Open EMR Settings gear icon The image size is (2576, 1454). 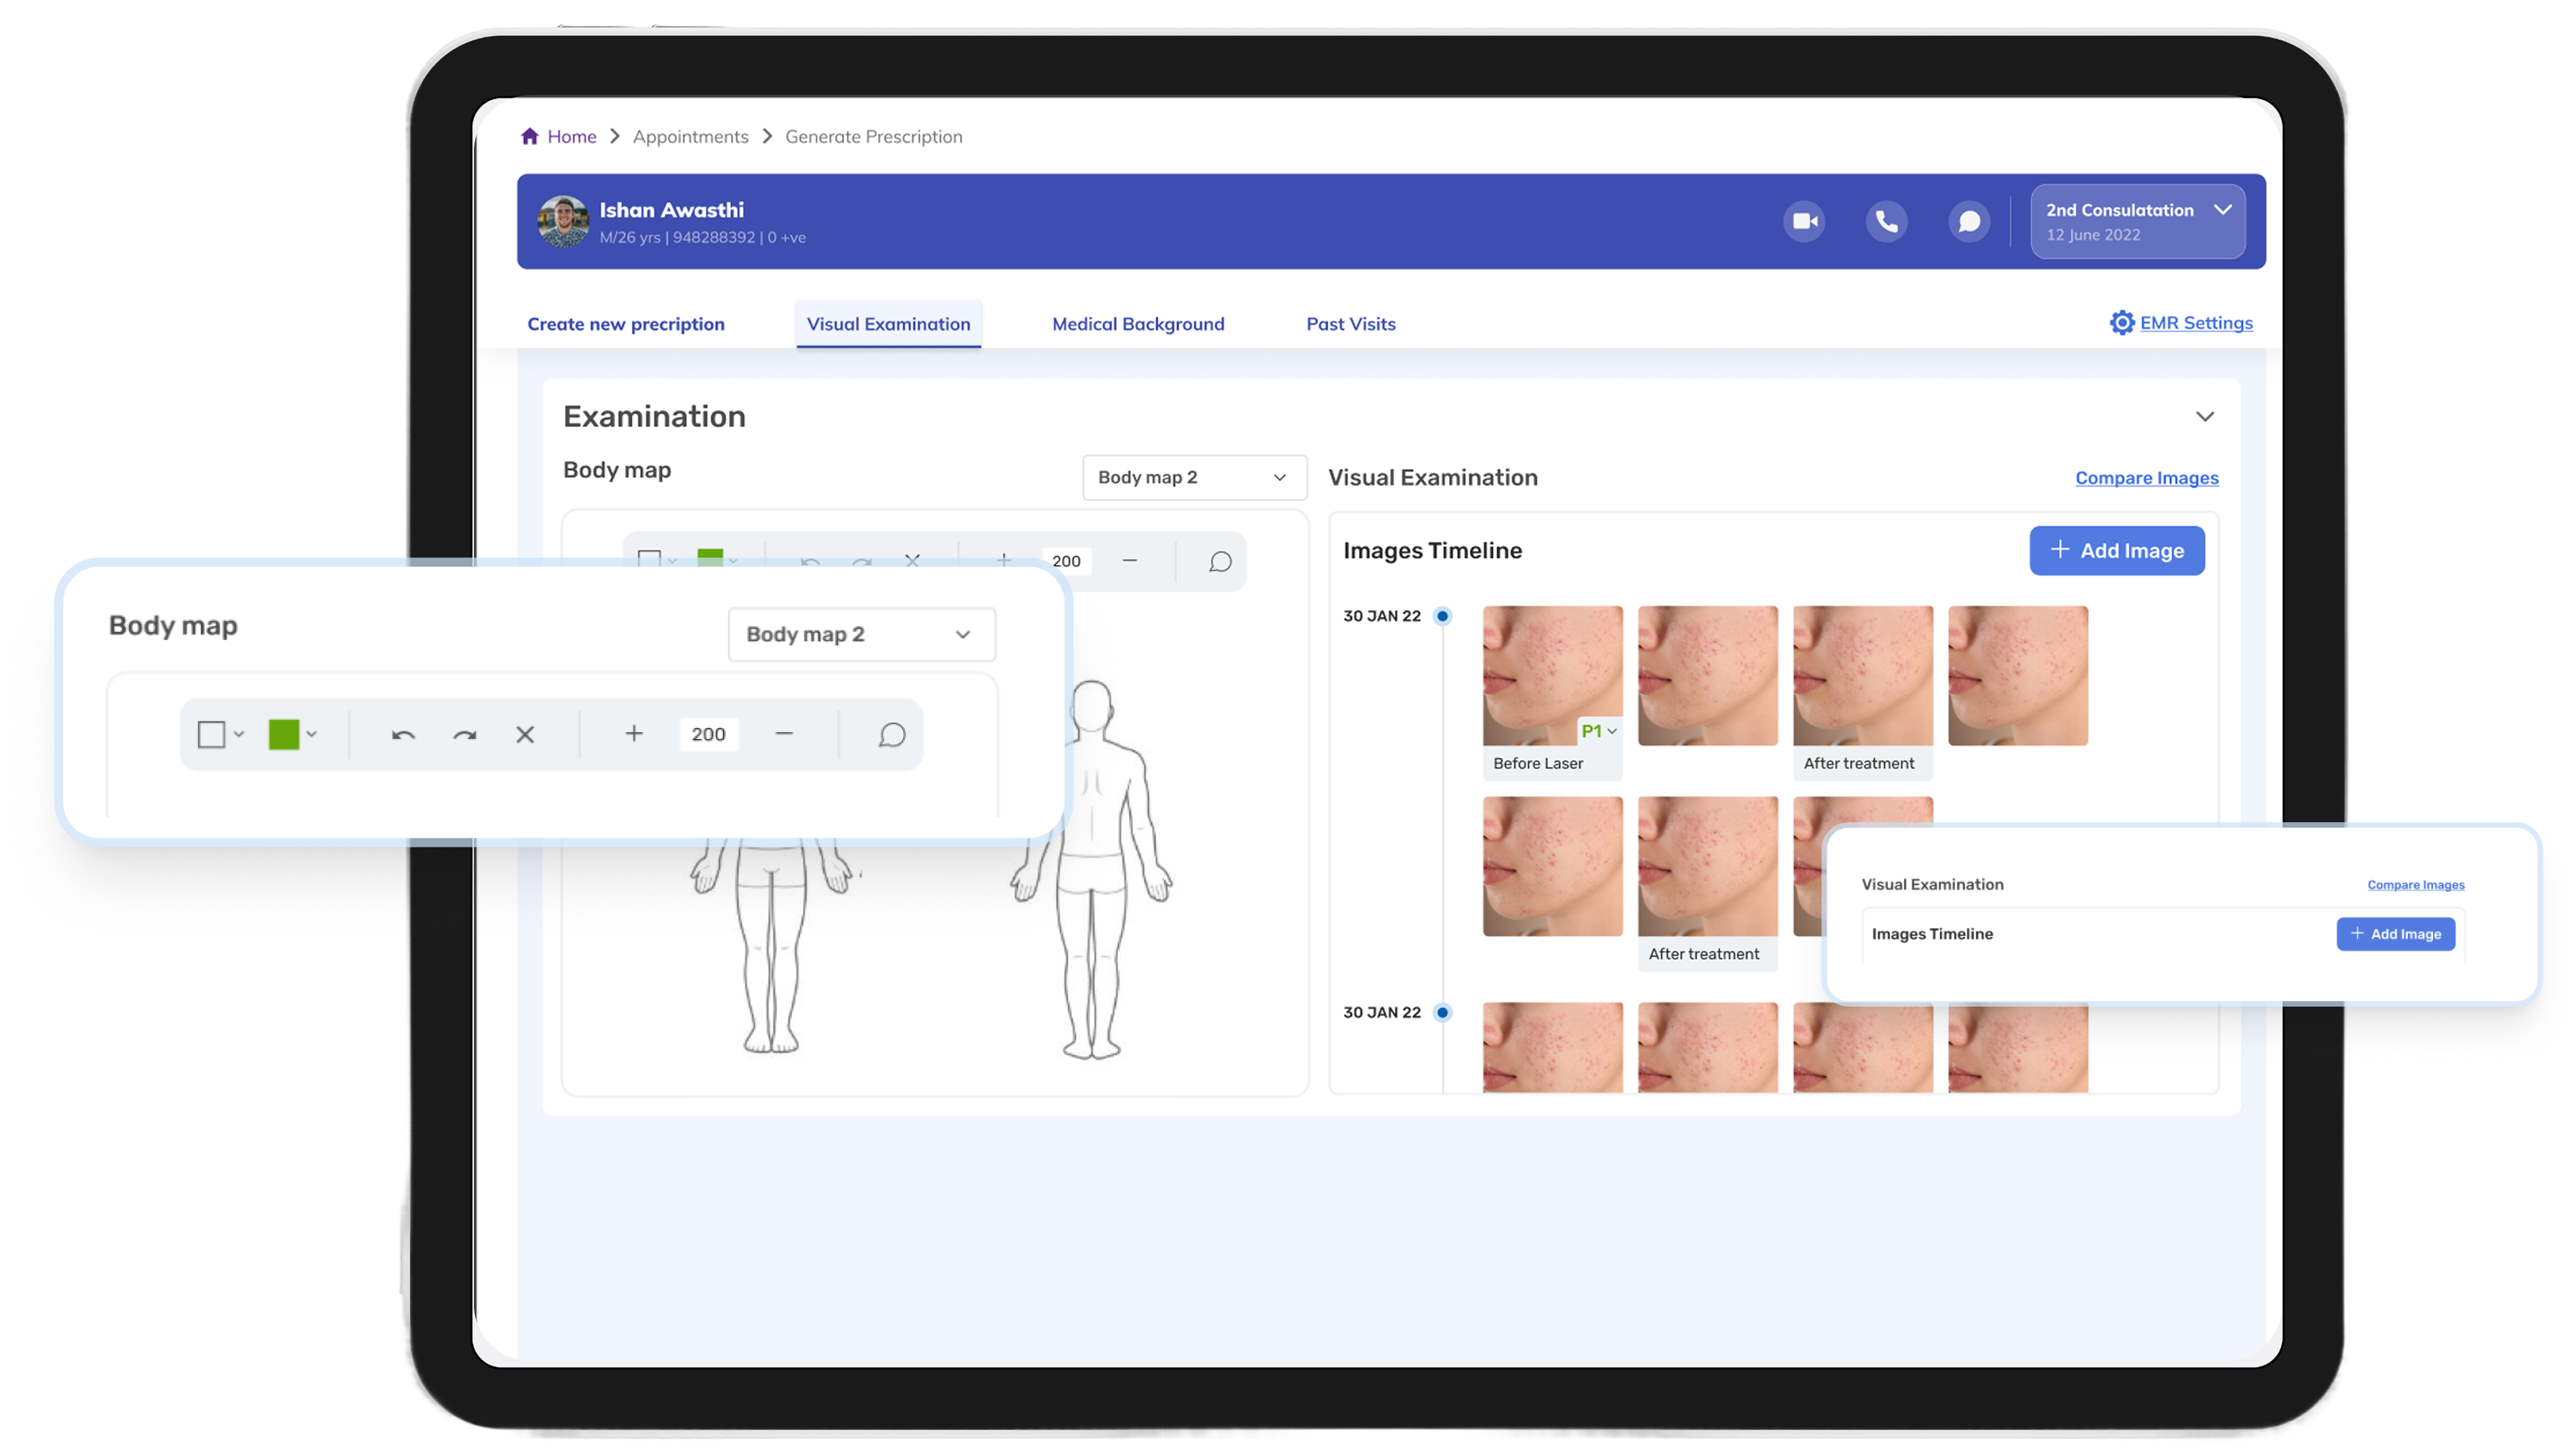(2122, 322)
